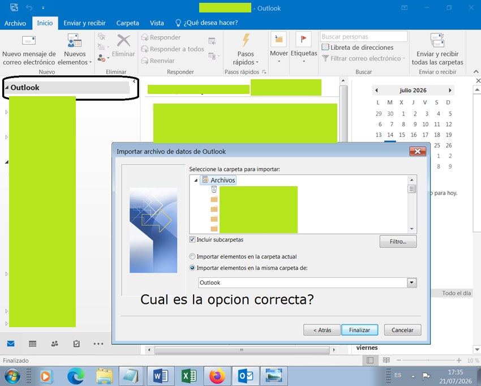This screenshot has width=481, height=386.
Task: Open Microsoft Edge from taskbar
Action: 76,376
